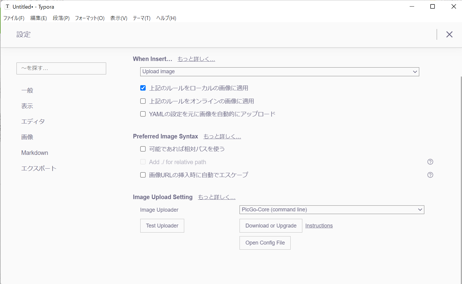Click the Image Uploader label
This screenshot has width=462, height=284.
(159, 210)
